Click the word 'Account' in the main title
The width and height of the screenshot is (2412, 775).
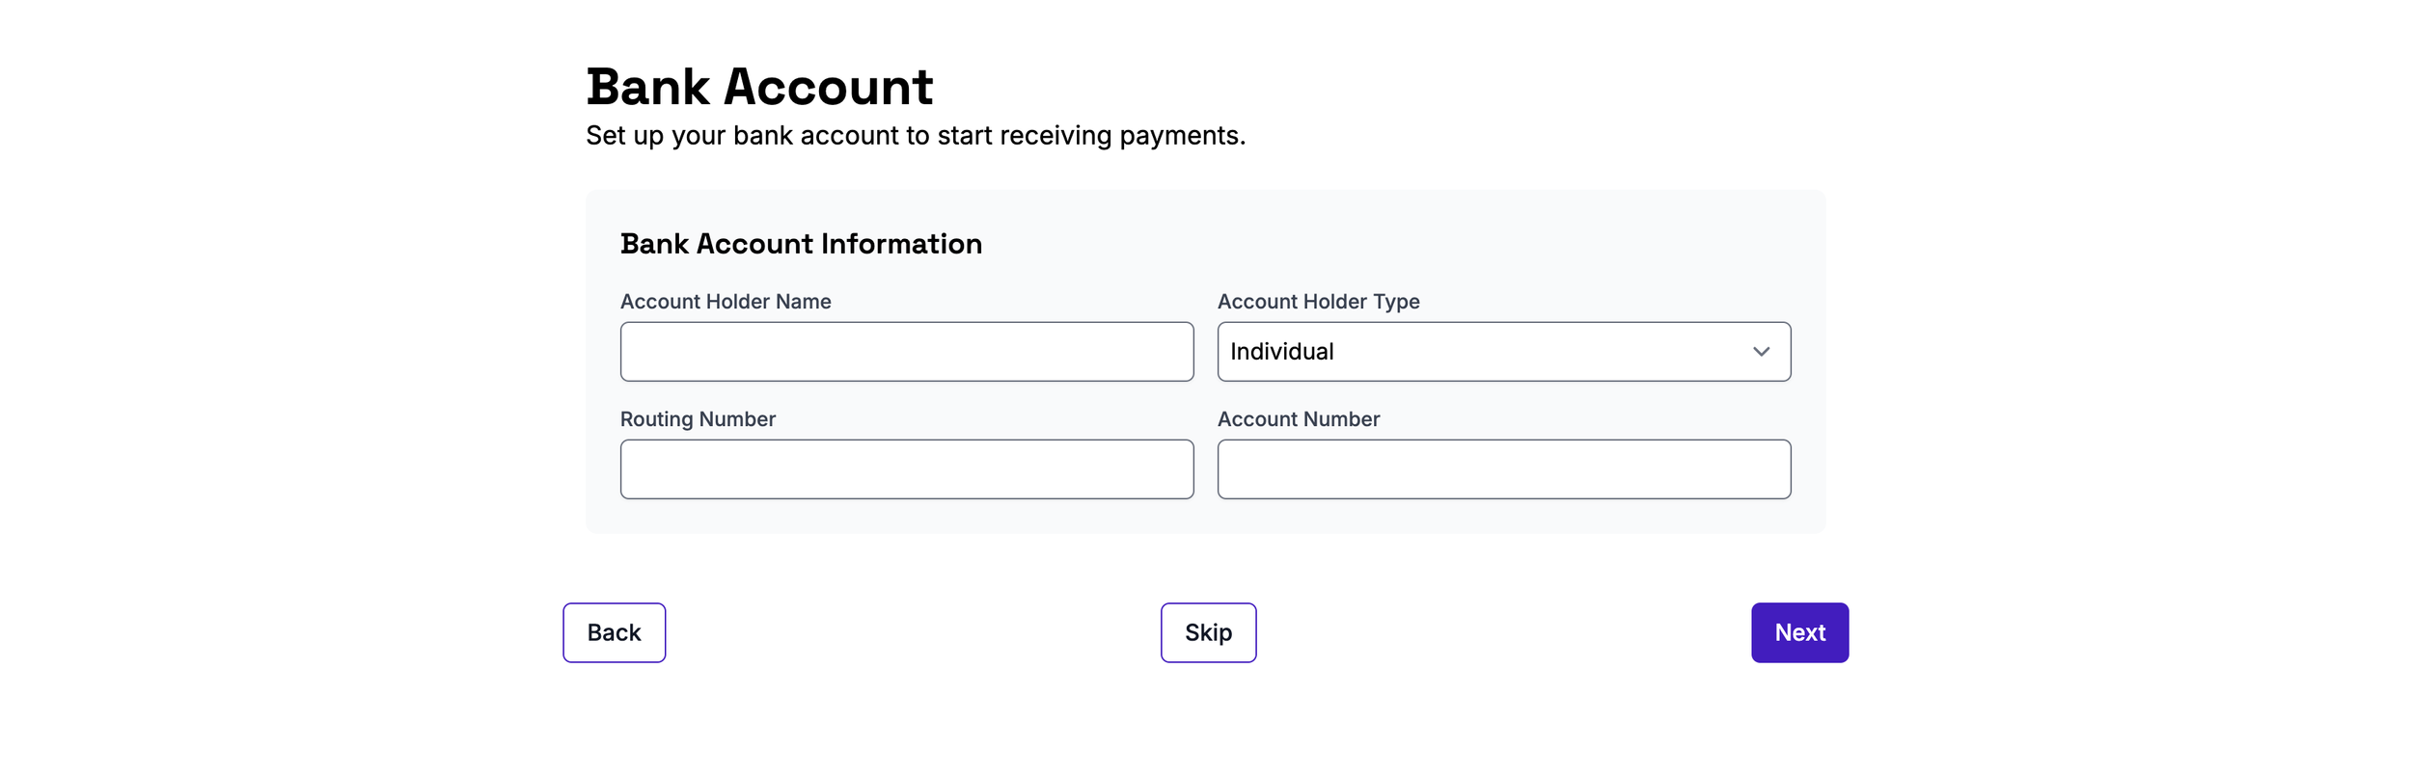(828, 87)
